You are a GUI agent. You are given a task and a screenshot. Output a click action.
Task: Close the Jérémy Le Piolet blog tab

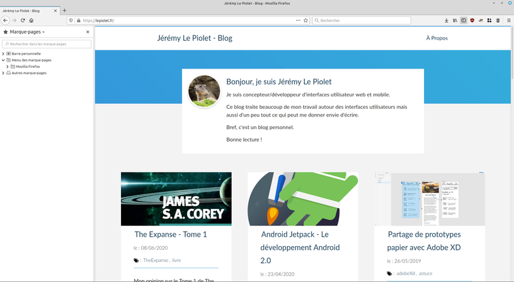coord(55,11)
